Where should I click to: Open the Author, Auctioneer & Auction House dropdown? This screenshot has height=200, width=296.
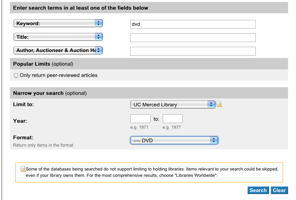coord(58,50)
